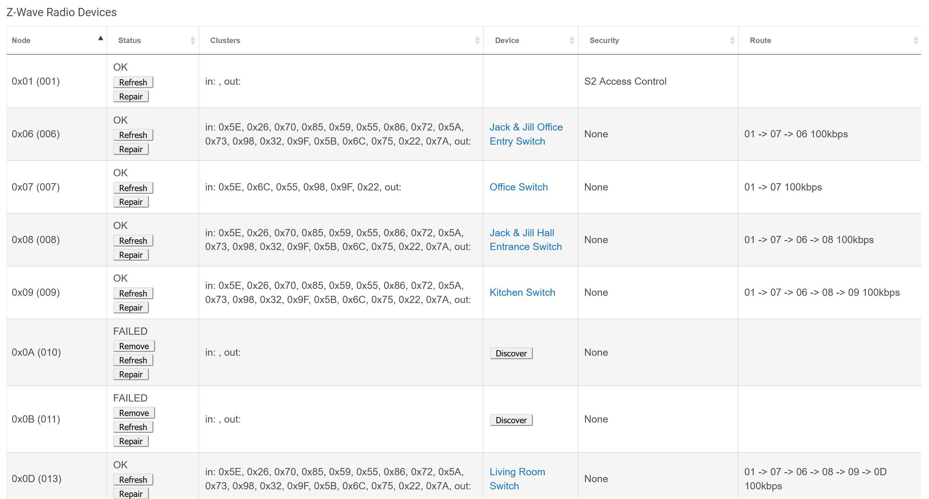The width and height of the screenshot is (929, 499).
Task: Refresh node 0x08 (008)
Action: [x=133, y=240]
